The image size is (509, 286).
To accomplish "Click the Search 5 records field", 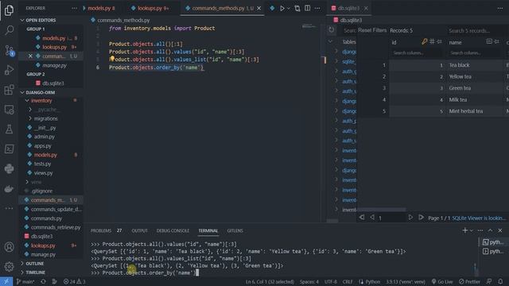I will tap(476, 31).
